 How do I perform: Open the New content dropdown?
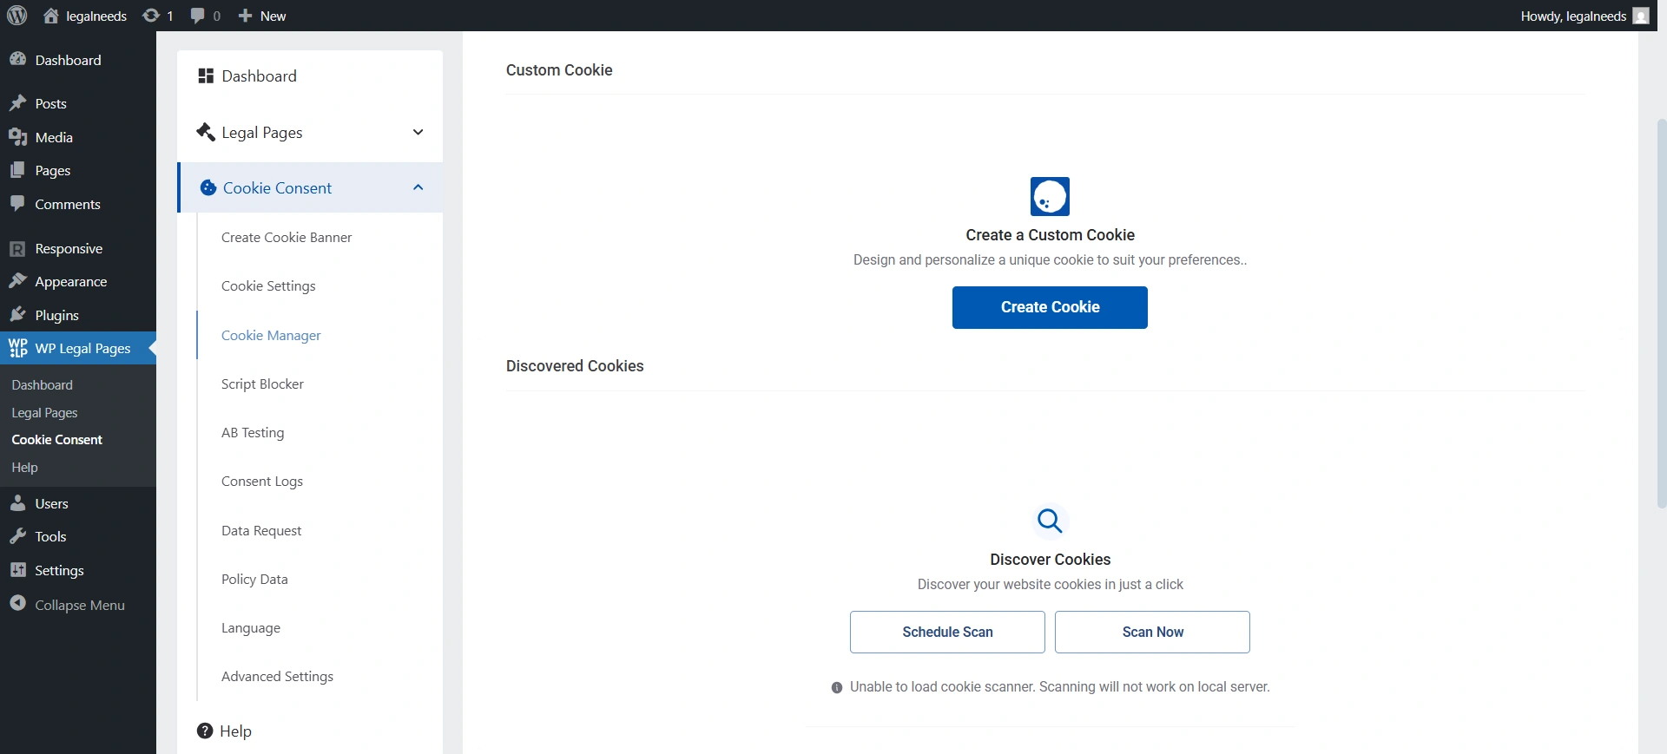coord(262,16)
